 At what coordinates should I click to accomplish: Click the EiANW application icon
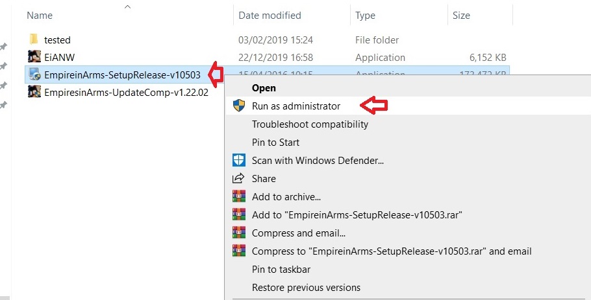coord(34,58)
